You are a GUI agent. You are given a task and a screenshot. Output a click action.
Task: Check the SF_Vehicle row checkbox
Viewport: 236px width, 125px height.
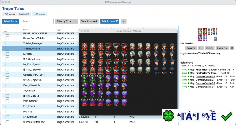[7, 91]
